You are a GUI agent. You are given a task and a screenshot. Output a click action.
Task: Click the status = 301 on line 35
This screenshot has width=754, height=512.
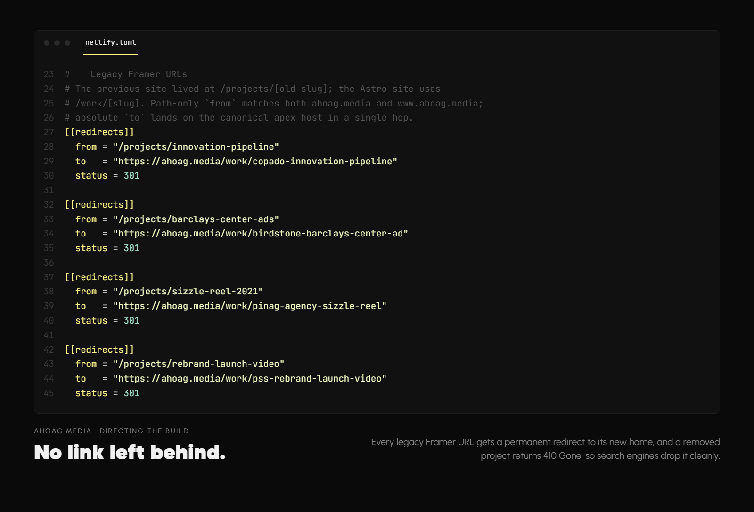107,248
